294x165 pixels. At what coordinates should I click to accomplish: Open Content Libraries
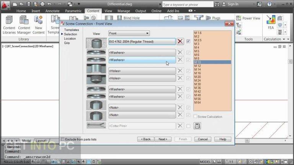[9, 25]
